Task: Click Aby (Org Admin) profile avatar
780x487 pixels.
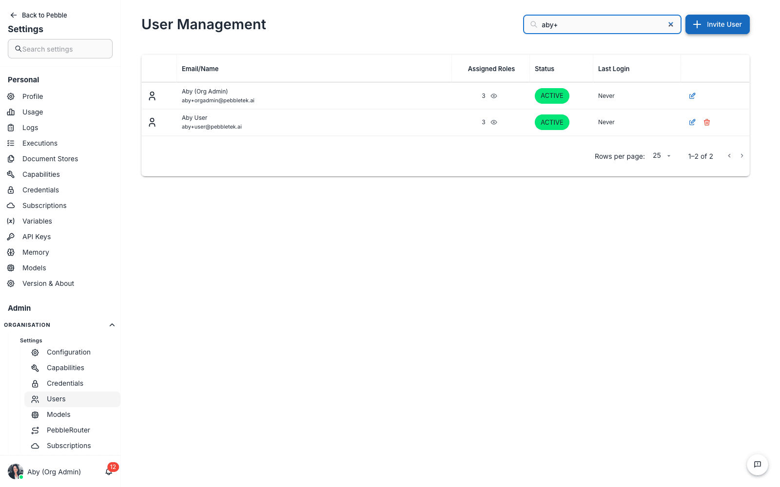Action: coord(16,471)
